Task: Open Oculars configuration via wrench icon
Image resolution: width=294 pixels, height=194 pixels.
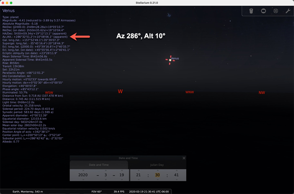Action: point(288,11)
